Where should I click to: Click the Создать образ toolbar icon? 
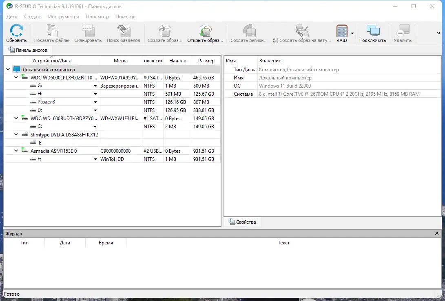[165, 31]
